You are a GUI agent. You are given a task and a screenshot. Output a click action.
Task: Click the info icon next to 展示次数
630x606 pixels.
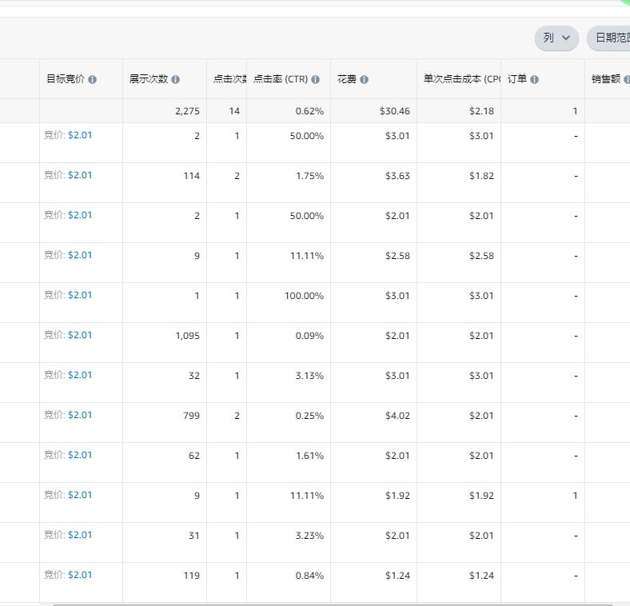pos(176,80)
